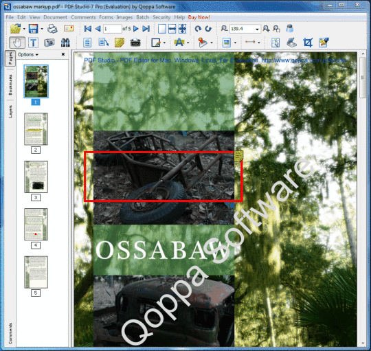The image size is (371, 351).
Task: Go to the first page
Action: coord(88,29)
